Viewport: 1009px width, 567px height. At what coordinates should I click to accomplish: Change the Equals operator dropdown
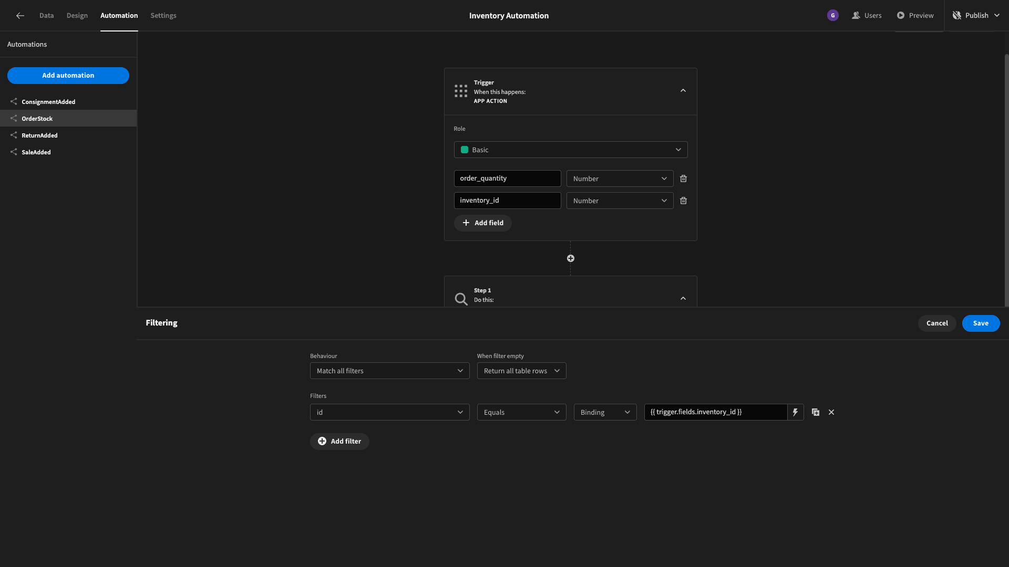521,412
